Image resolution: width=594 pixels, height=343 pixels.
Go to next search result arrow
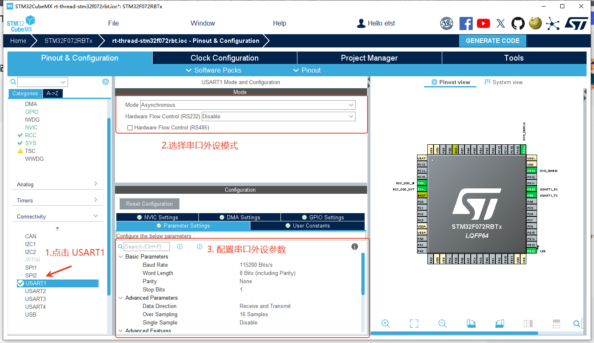pos(200,247)
